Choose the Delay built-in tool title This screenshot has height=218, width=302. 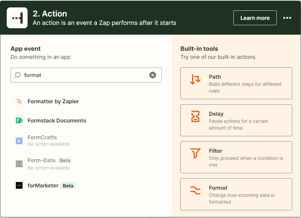pos(216,114)
